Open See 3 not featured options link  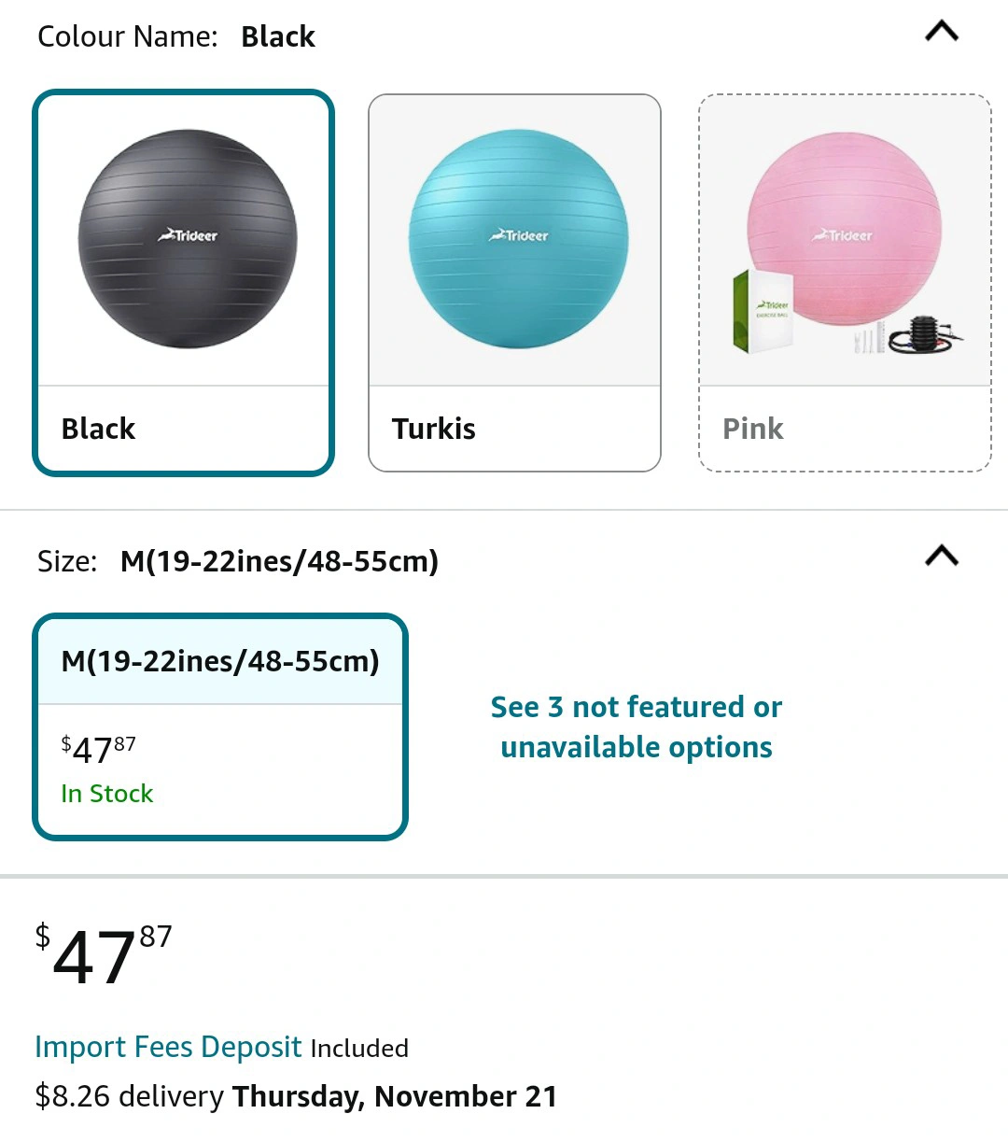click(x=637, y=726)
